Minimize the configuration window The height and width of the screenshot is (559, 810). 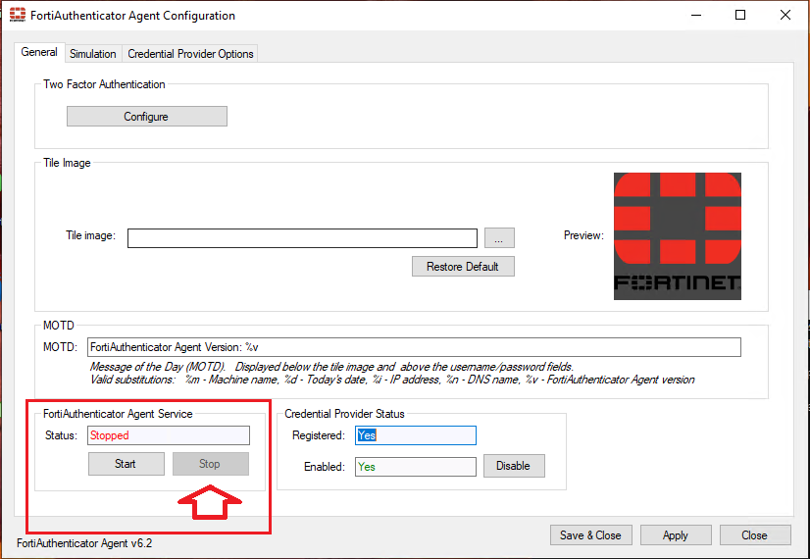pos(696,15)
